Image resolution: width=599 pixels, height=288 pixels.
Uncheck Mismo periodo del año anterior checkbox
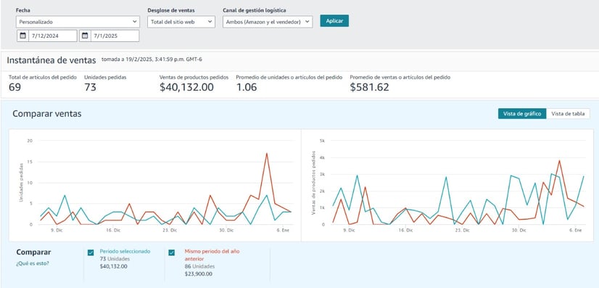[x=172, y=252]
